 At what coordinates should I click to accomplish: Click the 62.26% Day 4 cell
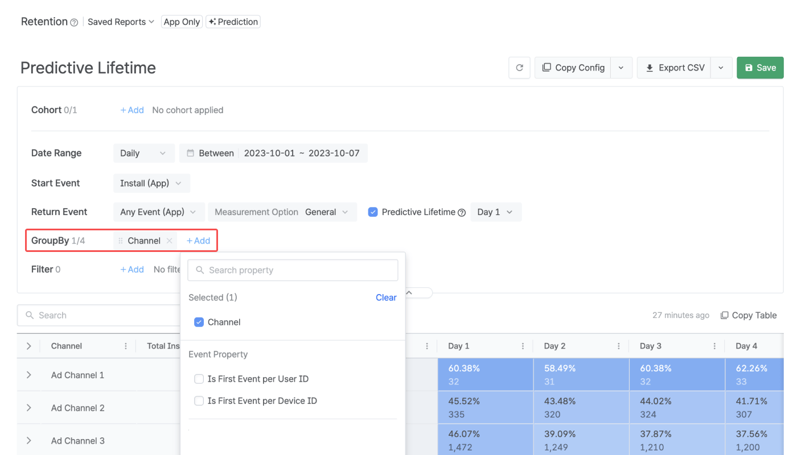(755, 375)
